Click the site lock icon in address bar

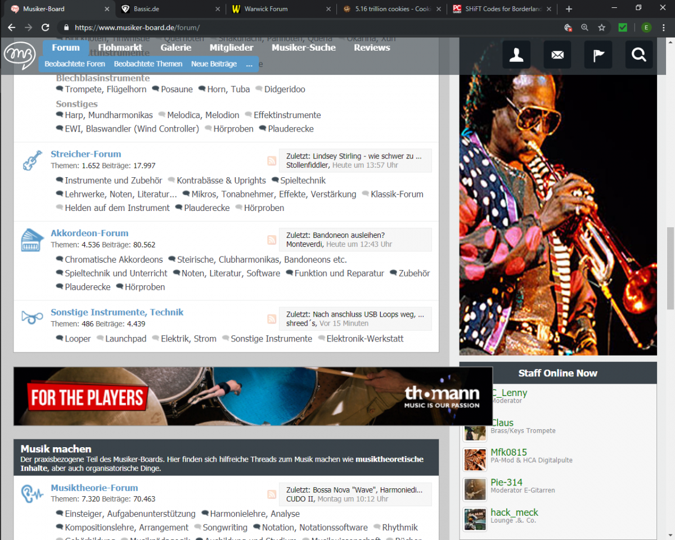(66, 27)
